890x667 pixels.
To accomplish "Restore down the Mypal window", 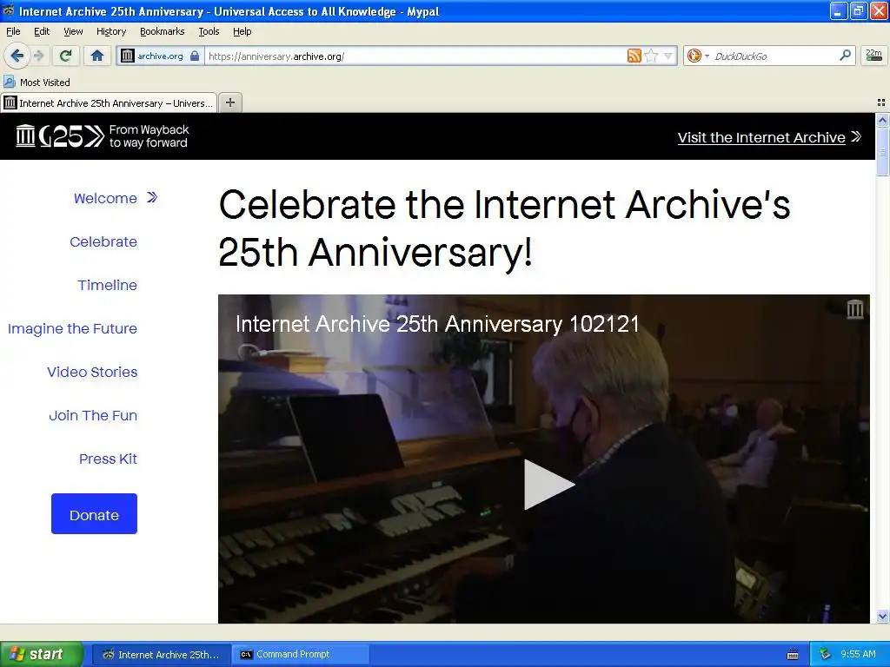I will [x=859, y=10].
